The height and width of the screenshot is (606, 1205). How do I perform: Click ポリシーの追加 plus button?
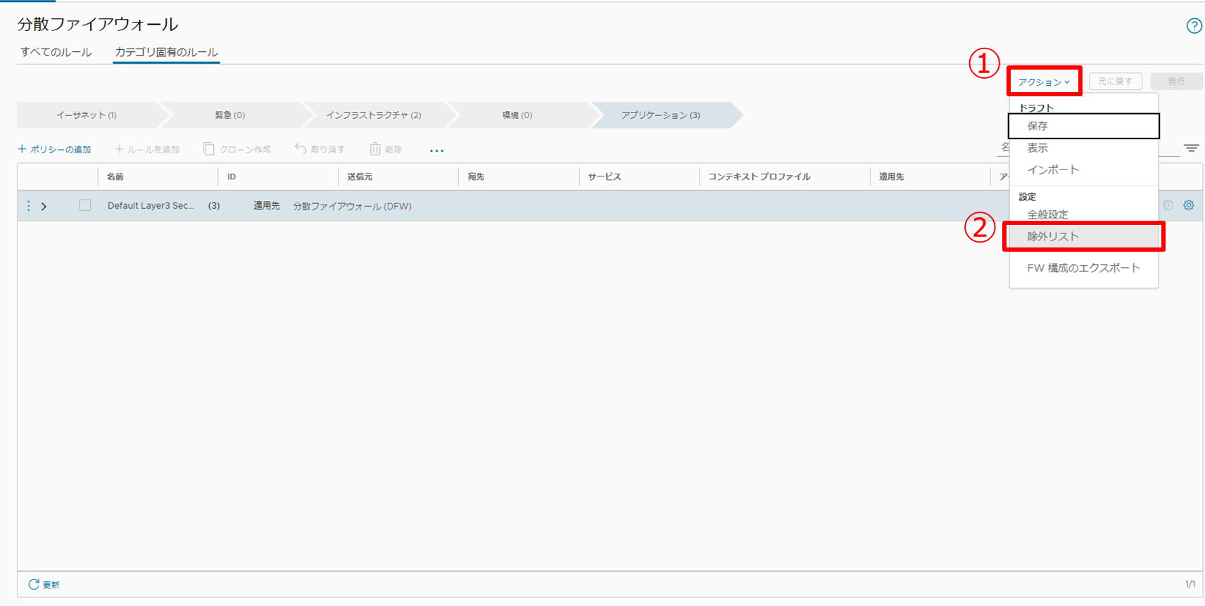(55, 149)
